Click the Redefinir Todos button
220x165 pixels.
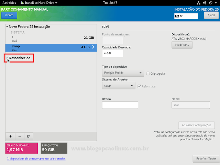[206, 159]
